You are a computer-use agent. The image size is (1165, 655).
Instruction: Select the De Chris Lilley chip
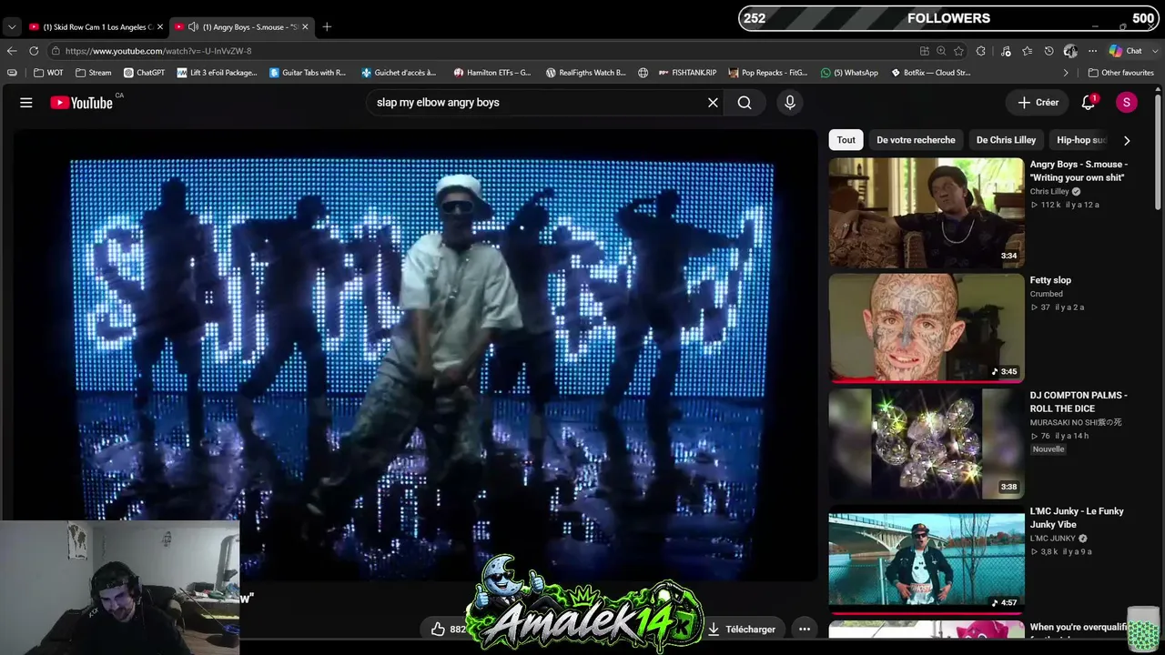point(1006,140)
